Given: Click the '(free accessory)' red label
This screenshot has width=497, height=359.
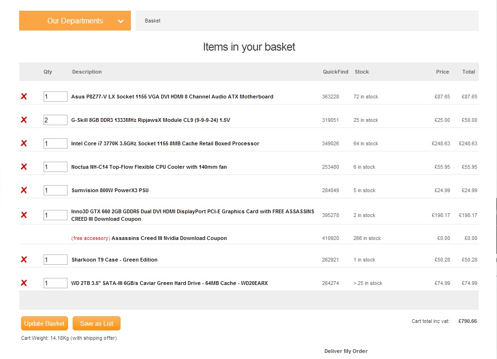Looking at the screenshot, I should (90, 238).
